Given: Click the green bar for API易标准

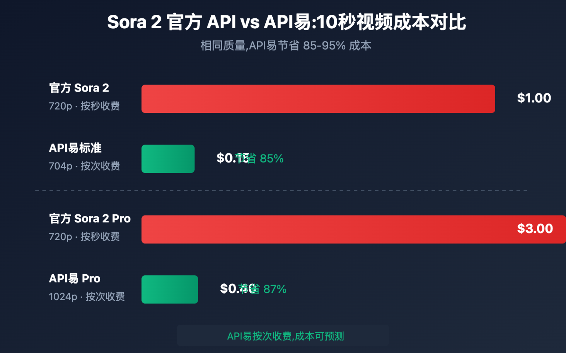Looking at the screenshot, I should [168, 159].
